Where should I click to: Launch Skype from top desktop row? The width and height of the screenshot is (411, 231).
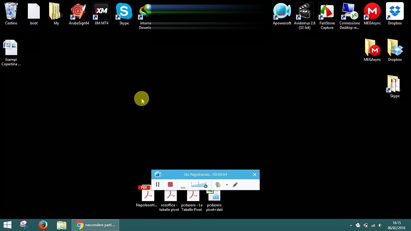[x=124, y=14]
